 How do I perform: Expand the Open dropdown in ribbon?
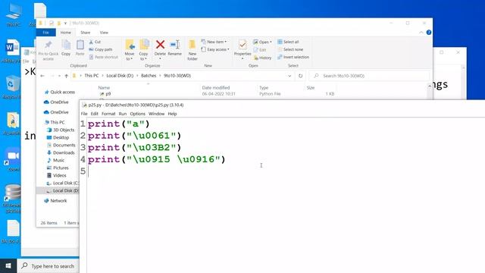263,42
